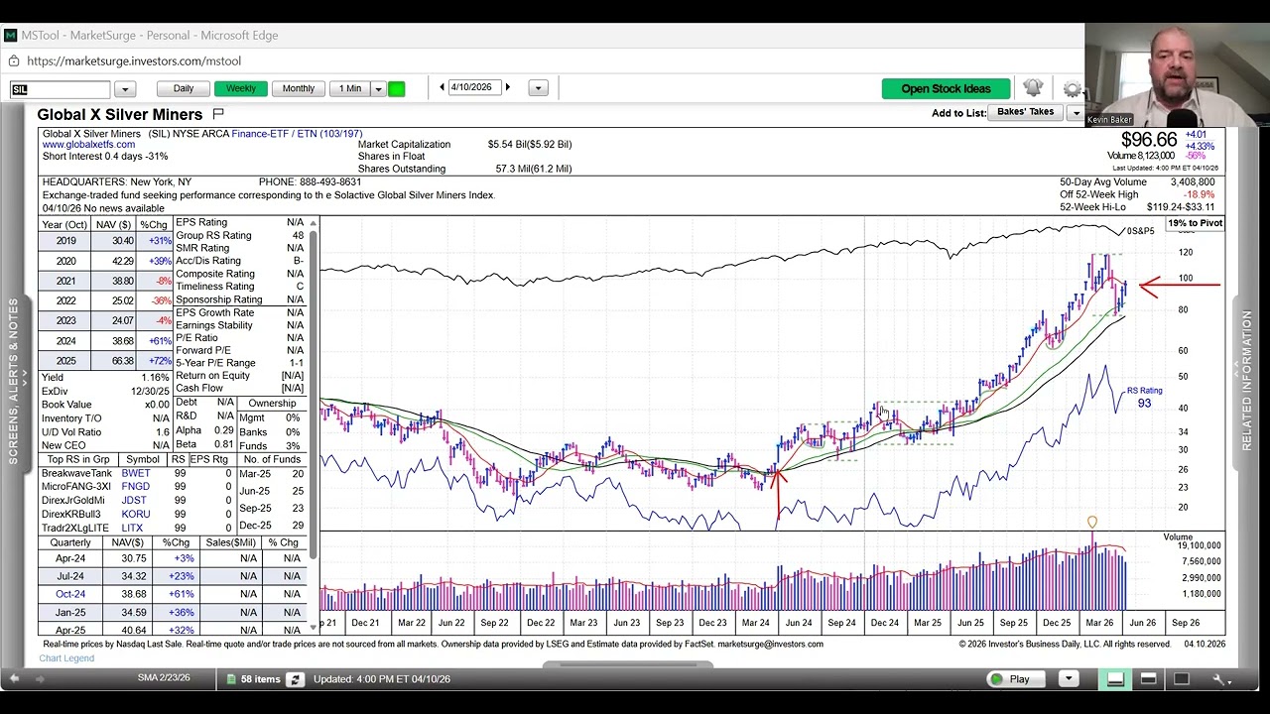Click Updated 4:00 PM ET status text
Viewport: 1270px width, 714px height.
point(382,679)
